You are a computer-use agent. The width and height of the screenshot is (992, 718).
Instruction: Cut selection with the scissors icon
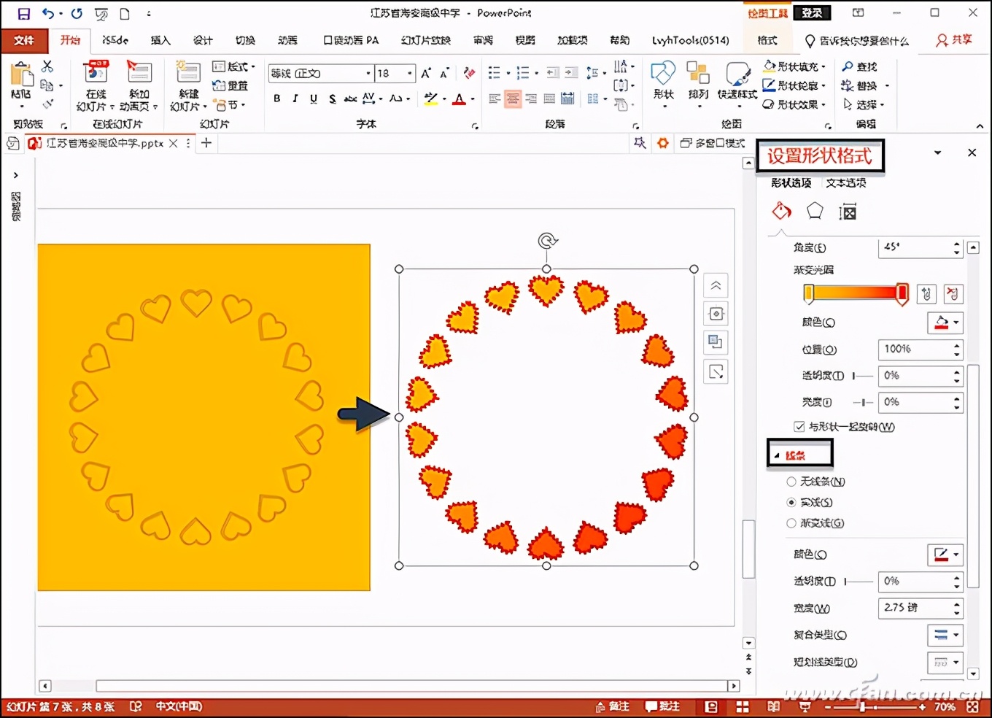pos(48,66)
